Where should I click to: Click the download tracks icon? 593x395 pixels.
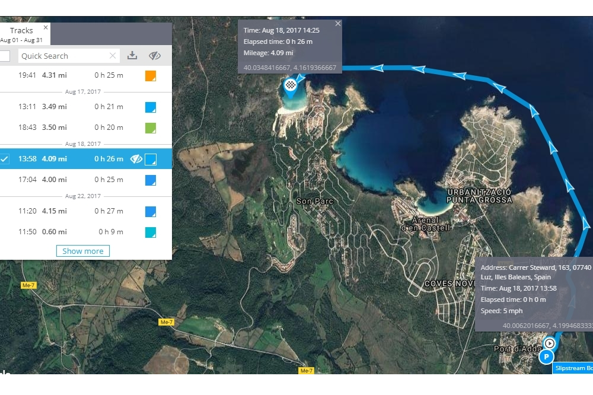pyautogui.click(x=133, y=55)
